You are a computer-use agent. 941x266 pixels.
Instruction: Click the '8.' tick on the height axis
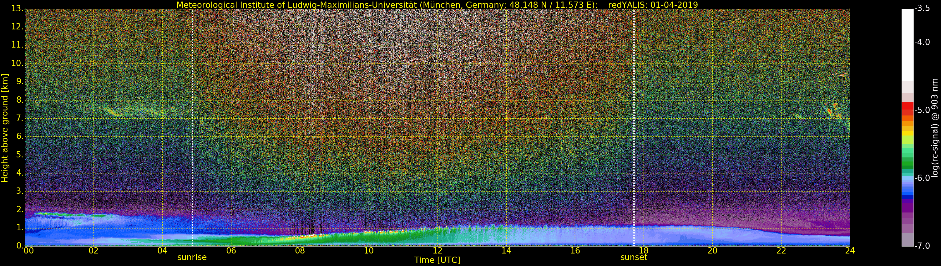tap(19, 100)
